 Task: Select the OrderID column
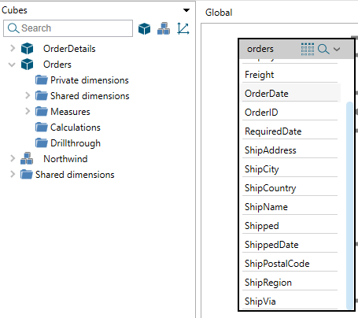[290, 113]
